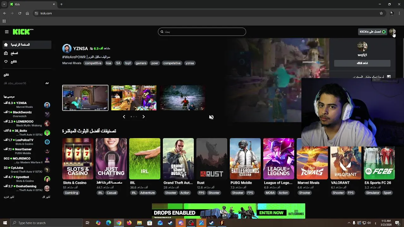The height and width of the screenshot is (227, 404).
Task: Go to next featured stream arrow
Action: click(144, 117)
